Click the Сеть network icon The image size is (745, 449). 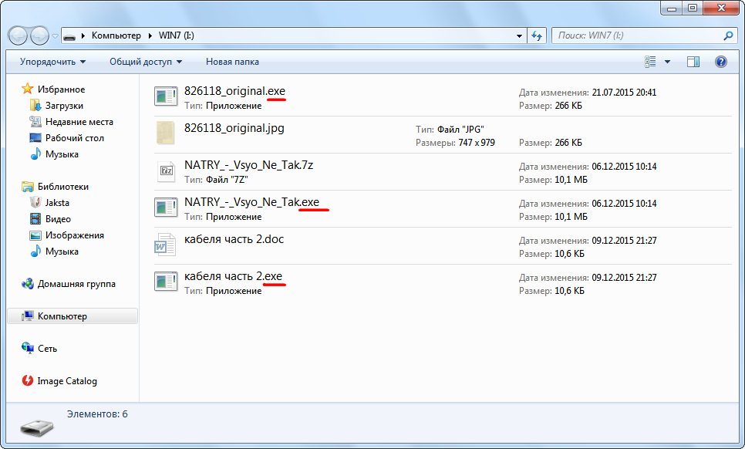[28, 348]
